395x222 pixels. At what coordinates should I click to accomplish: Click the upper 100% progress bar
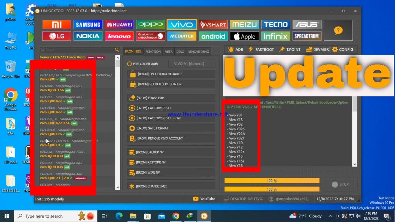272,181
